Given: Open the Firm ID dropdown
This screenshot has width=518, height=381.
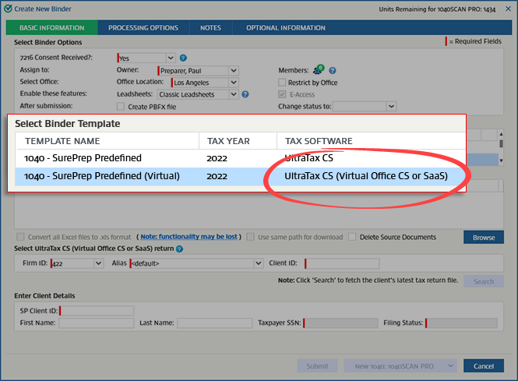Looking at the screenshot, I should click(x=97, y=264).
